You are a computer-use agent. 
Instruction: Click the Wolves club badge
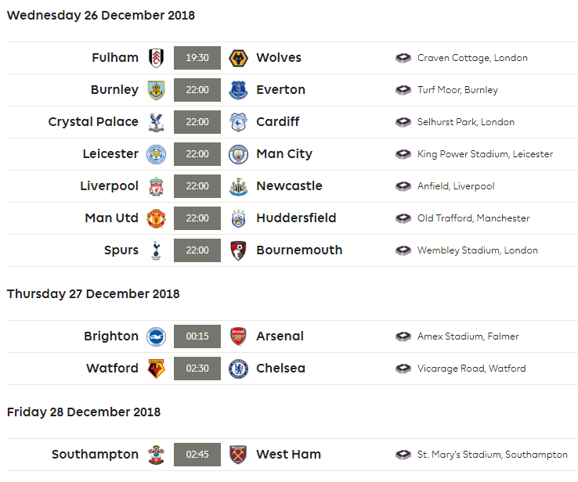click(238, 58)
